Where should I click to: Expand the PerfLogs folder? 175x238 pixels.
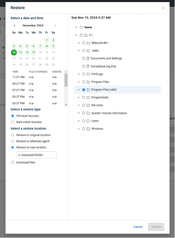[x=79, y=74]
